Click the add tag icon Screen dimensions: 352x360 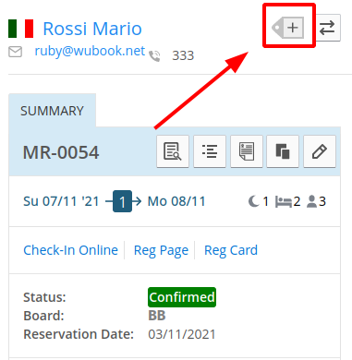[x=288, y=28]
